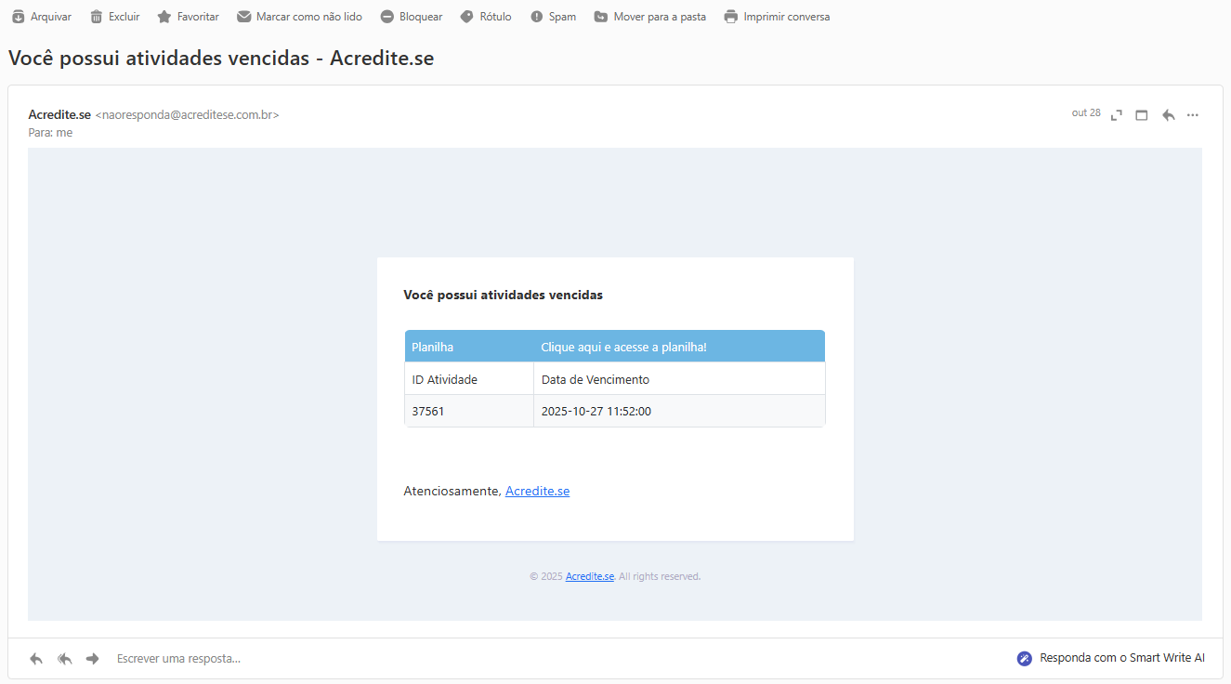Delete this email using Excluir

click(114, 17)
